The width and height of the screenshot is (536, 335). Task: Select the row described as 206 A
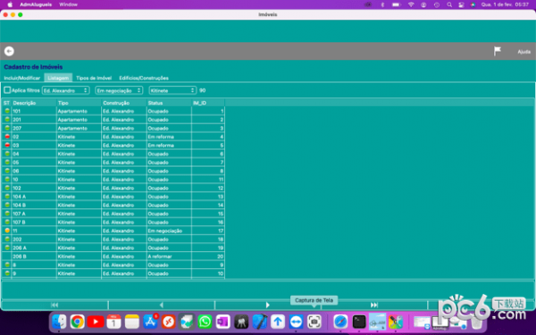coord(113,247)
